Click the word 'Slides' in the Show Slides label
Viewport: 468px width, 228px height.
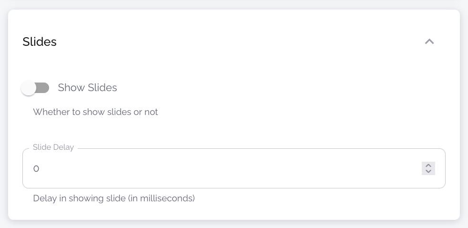(x=102, y=88)
